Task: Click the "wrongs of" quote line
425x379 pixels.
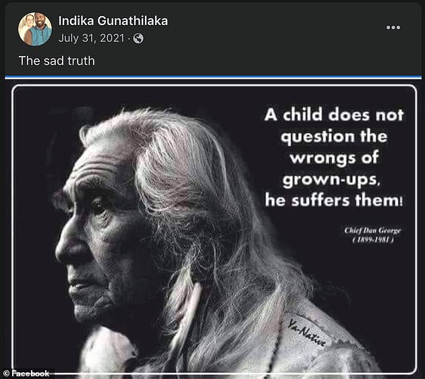Action: pyautogui.click(x=334, y=158)
